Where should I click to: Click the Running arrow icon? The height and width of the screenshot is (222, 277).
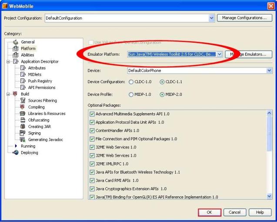pos(16,146)
